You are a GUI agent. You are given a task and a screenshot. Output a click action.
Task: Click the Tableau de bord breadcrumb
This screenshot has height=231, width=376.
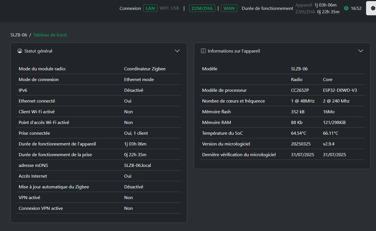50,35
